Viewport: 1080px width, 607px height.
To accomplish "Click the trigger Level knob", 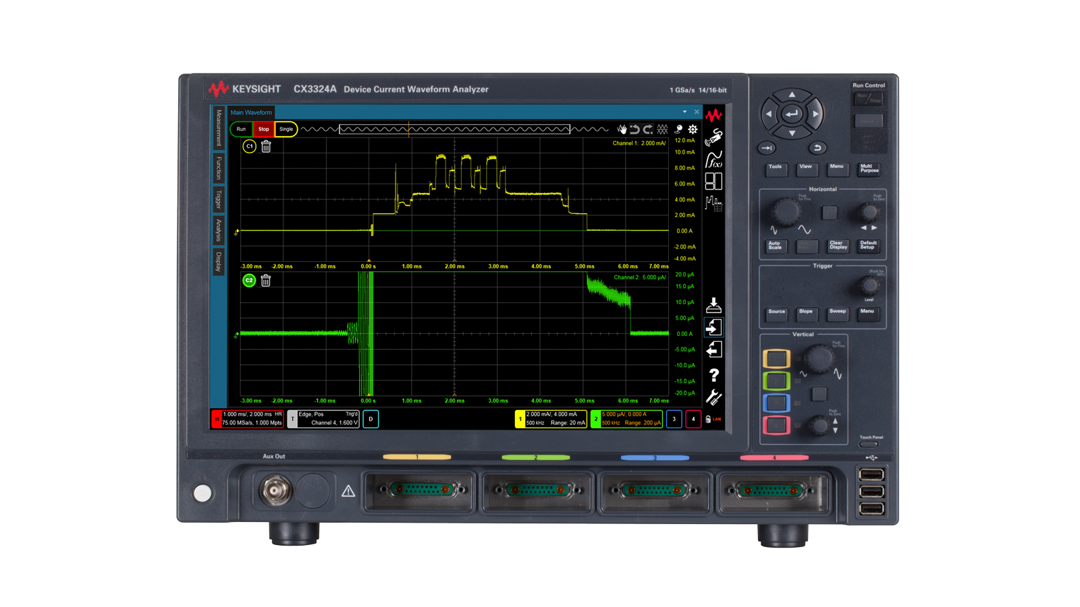I will pos(869,285).
